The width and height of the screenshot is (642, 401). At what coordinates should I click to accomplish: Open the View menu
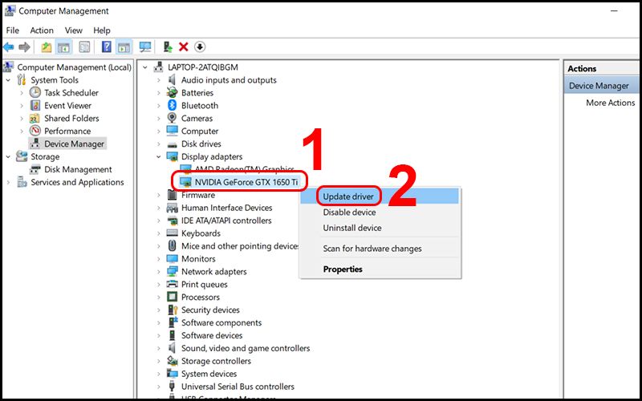tap(73, 30)
